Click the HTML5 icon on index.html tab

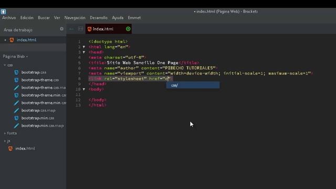(90, 29)
